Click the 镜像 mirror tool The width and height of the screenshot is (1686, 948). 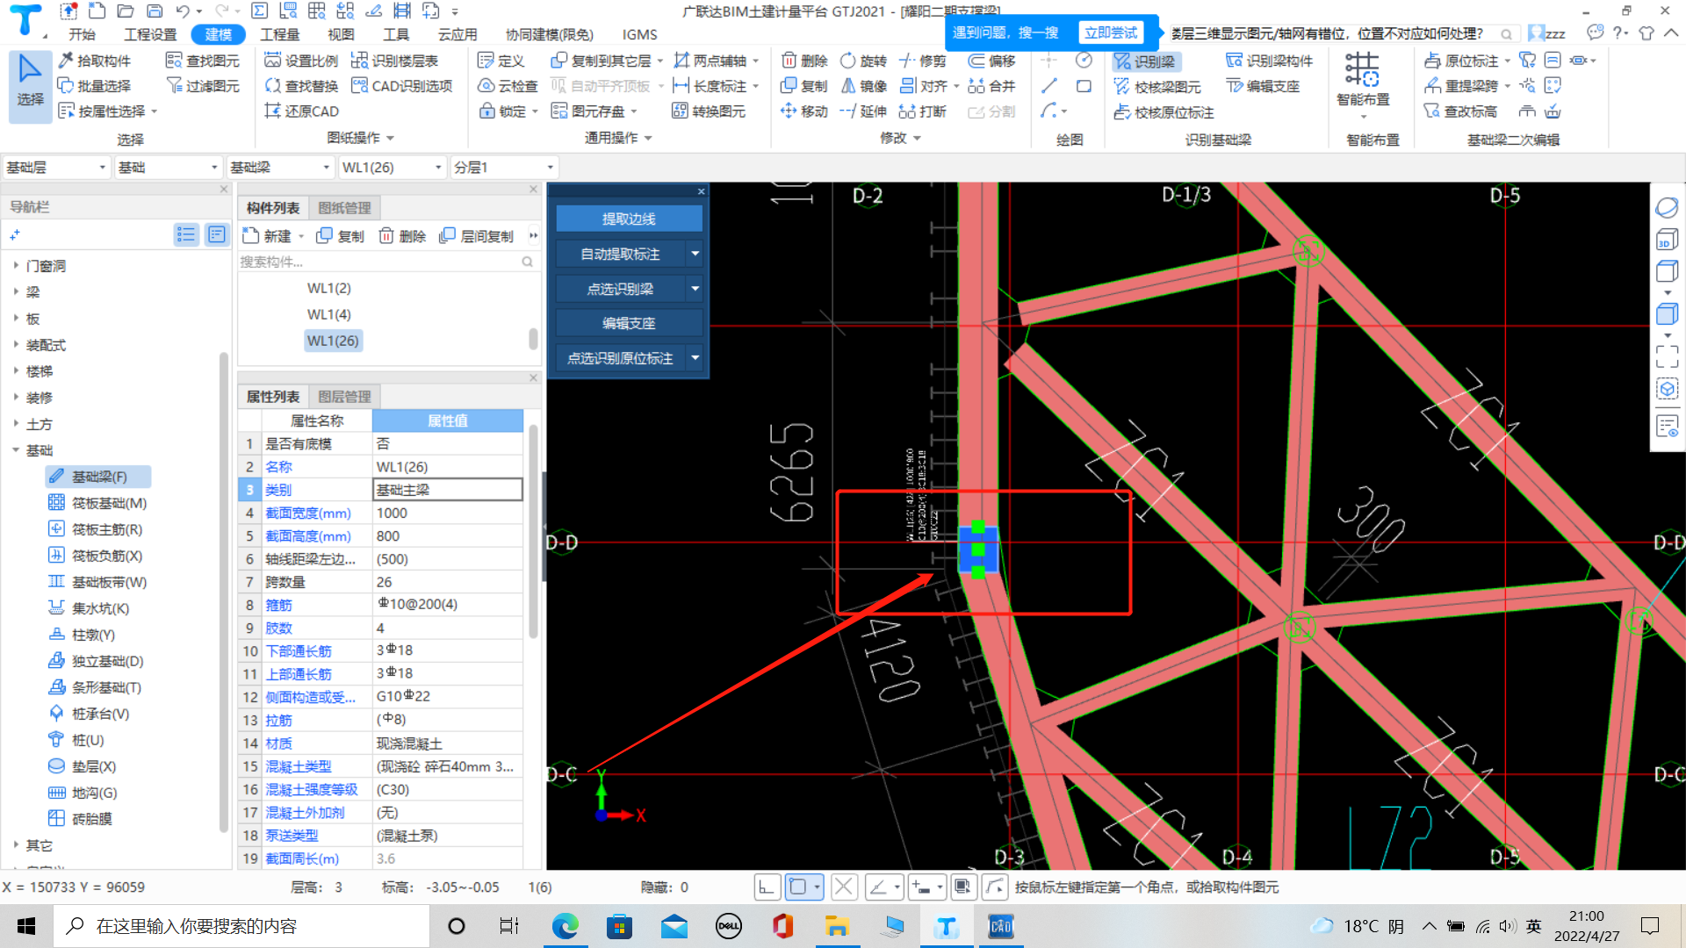coord(864,86)
